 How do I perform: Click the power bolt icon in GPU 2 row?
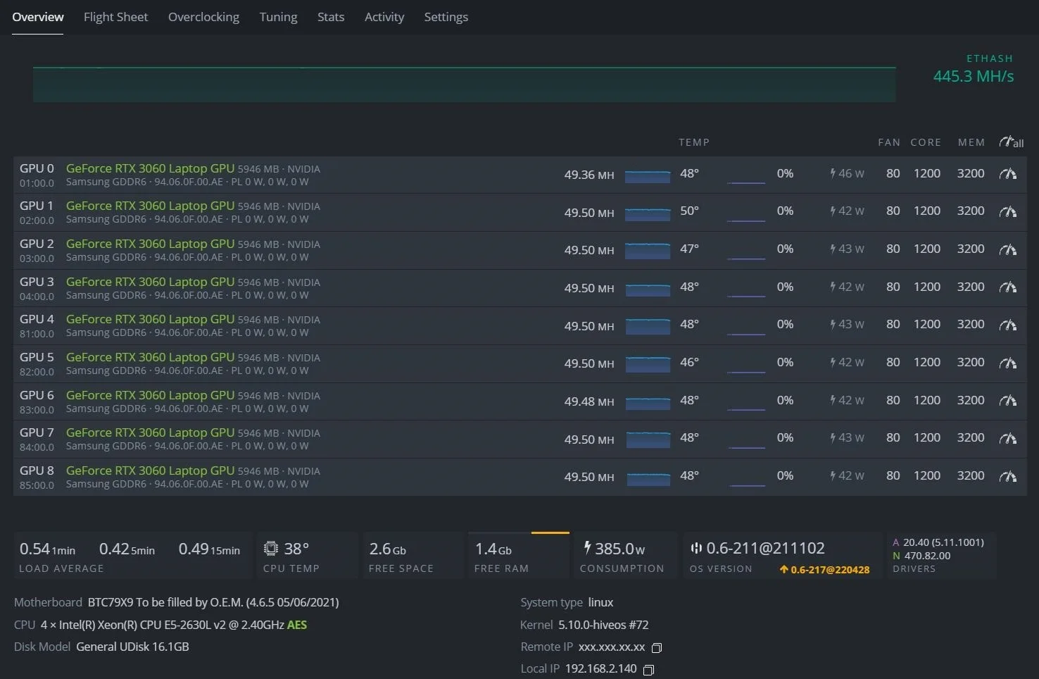(x=833, y=249)
